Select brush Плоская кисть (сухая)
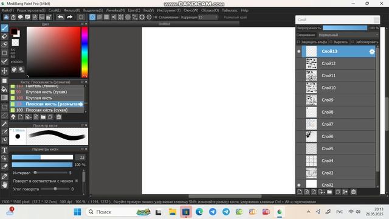The height and width of the screenshot is (219, 389). pyautogui.click(x=47, y=110)
